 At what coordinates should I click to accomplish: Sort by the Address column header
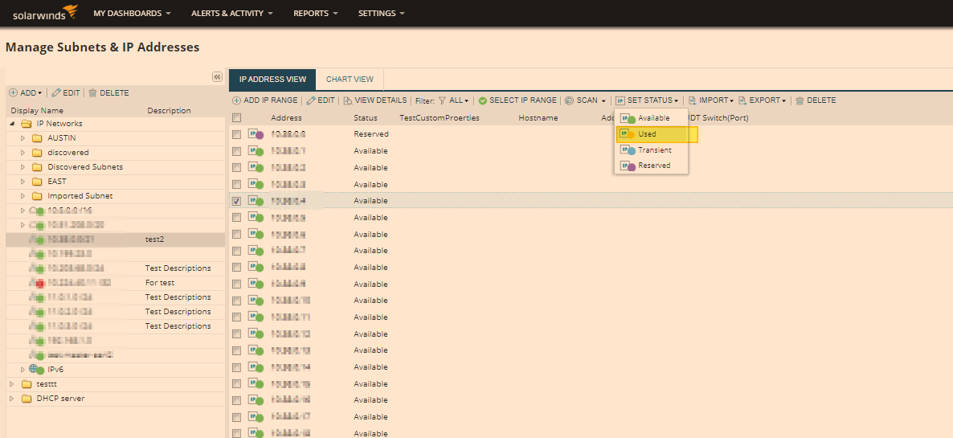click(286, 118)
